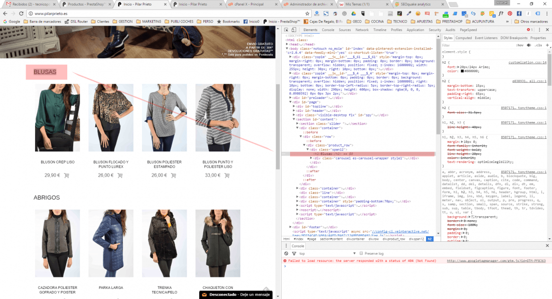Expand the div id="topline" node

tap(294, 106)
